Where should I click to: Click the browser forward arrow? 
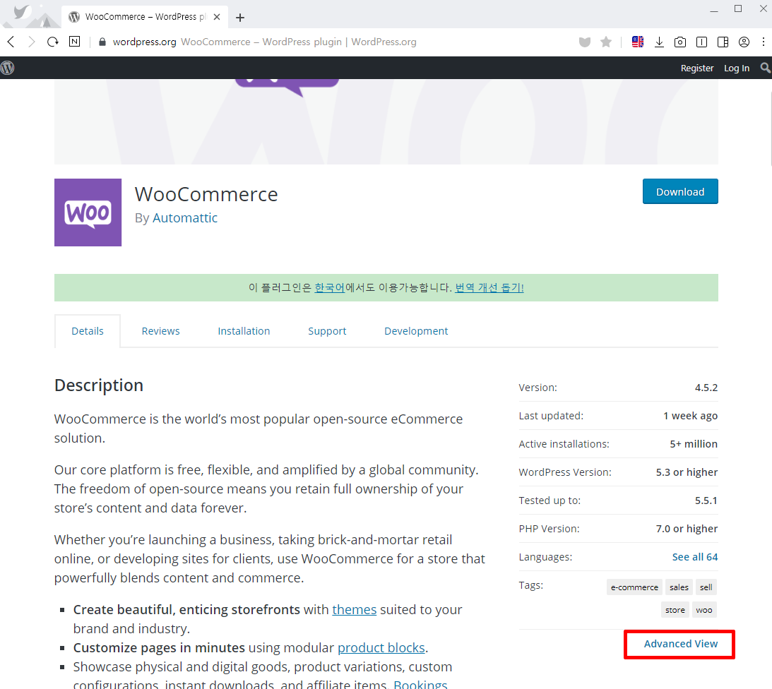click(32, 42)
